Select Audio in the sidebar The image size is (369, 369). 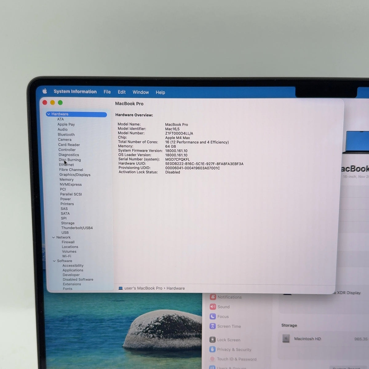pyautogui.click(x=63, y=129)
